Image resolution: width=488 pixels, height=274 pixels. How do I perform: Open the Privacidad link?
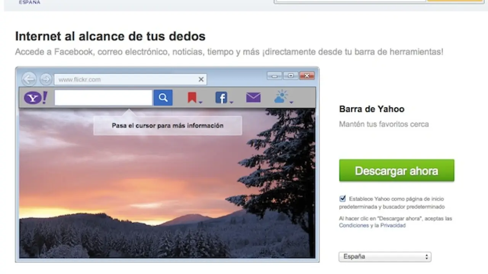pos(393,225)
